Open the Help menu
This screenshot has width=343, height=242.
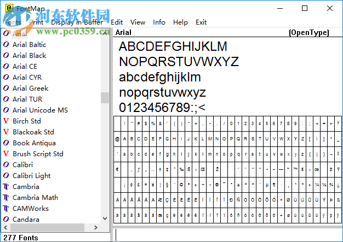(180, 22)
